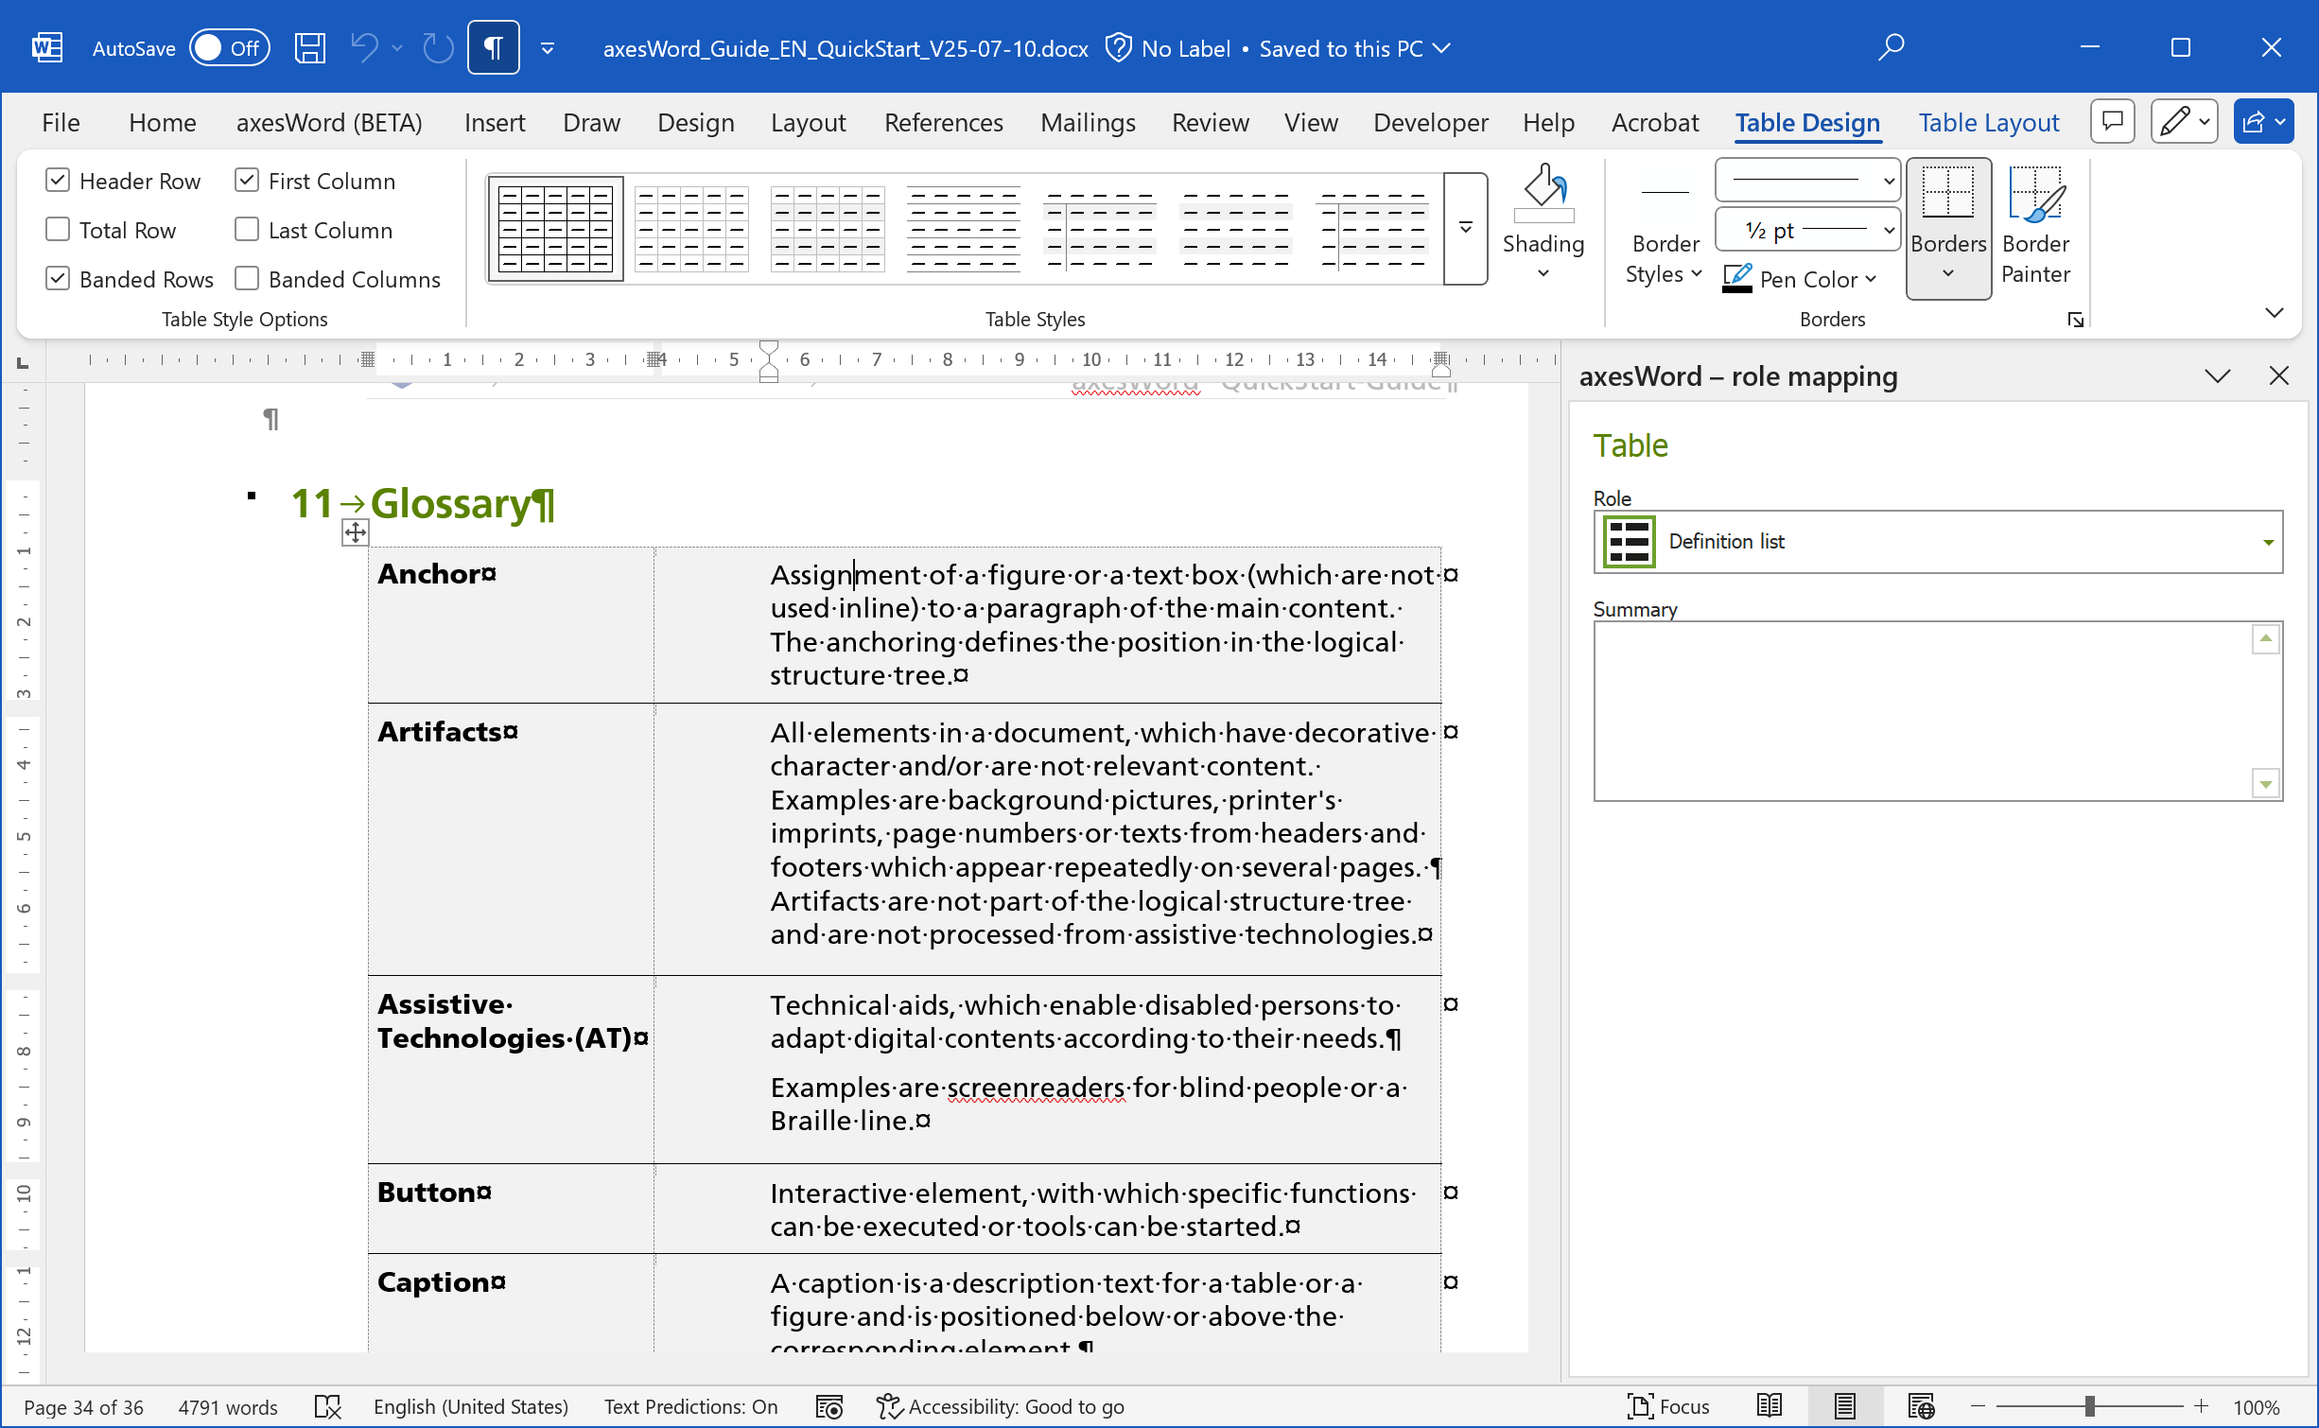
Task: Switch to the Home tab
Action: 163,122
